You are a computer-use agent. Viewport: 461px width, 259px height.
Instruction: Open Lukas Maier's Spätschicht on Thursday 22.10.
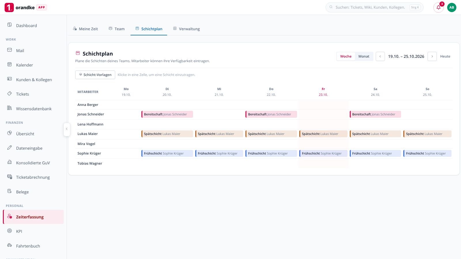[x=271, y=134]
